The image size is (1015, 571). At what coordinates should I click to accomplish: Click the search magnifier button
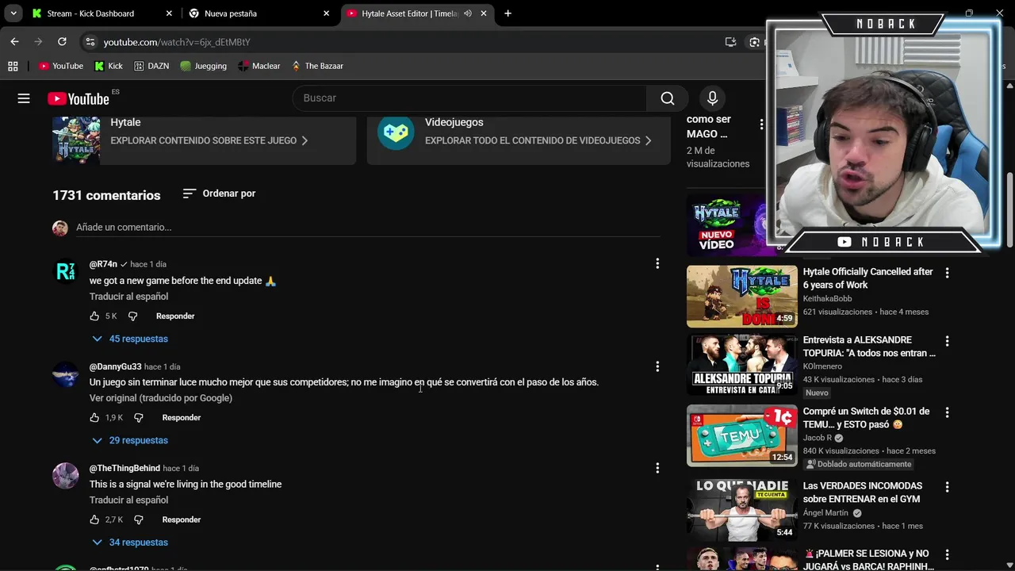668,98
